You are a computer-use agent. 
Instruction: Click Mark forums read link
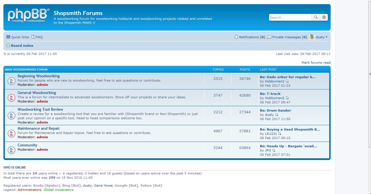click(x=316, y=63)
